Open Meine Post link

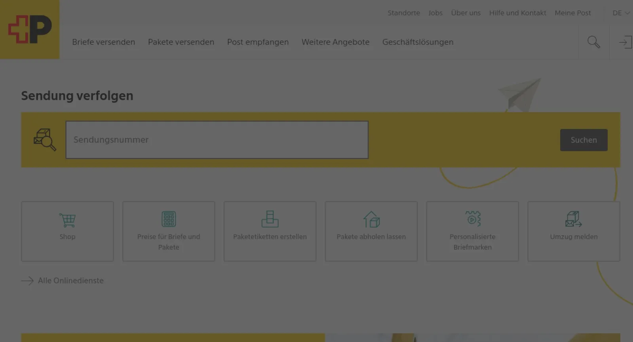573,13
